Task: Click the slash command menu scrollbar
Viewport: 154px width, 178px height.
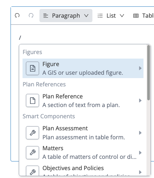Action: (148, 73)
